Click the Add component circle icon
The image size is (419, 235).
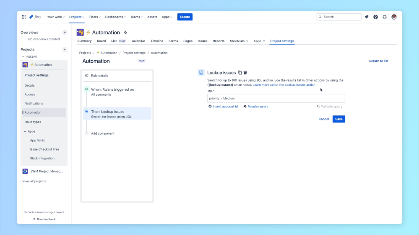pyautogui.click(x=86, y=133)
